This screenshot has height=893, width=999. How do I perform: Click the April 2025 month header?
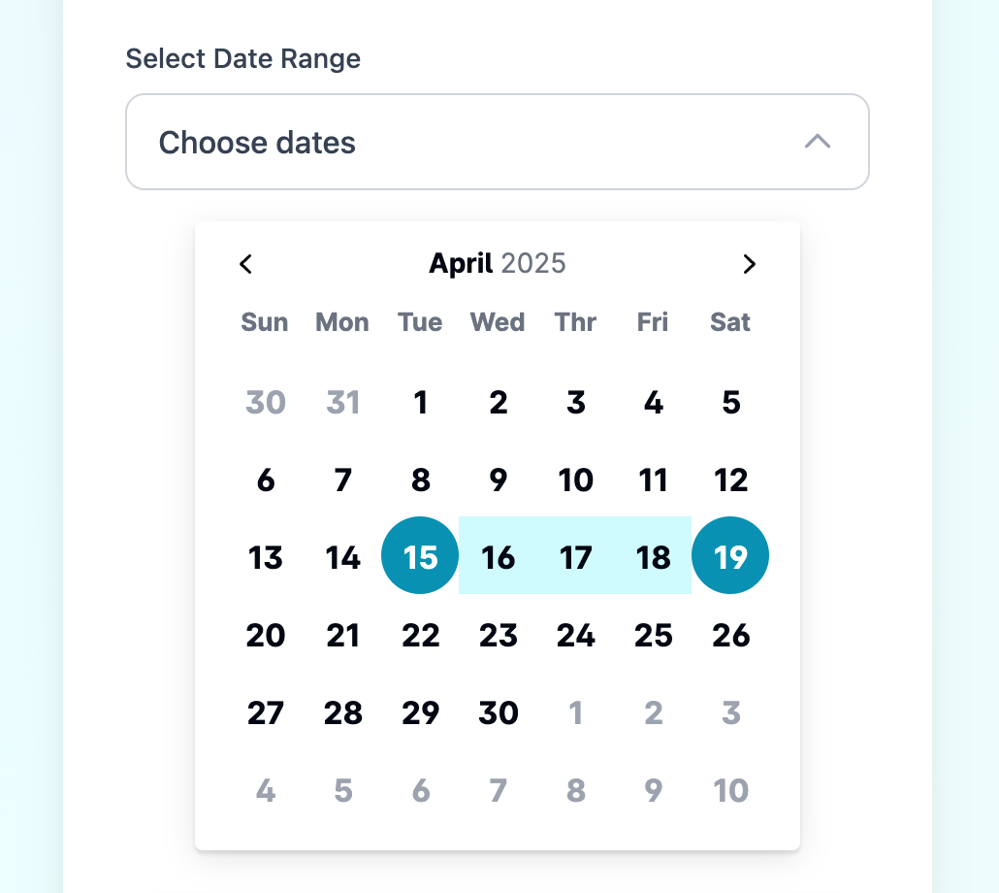tap(497, 264)
